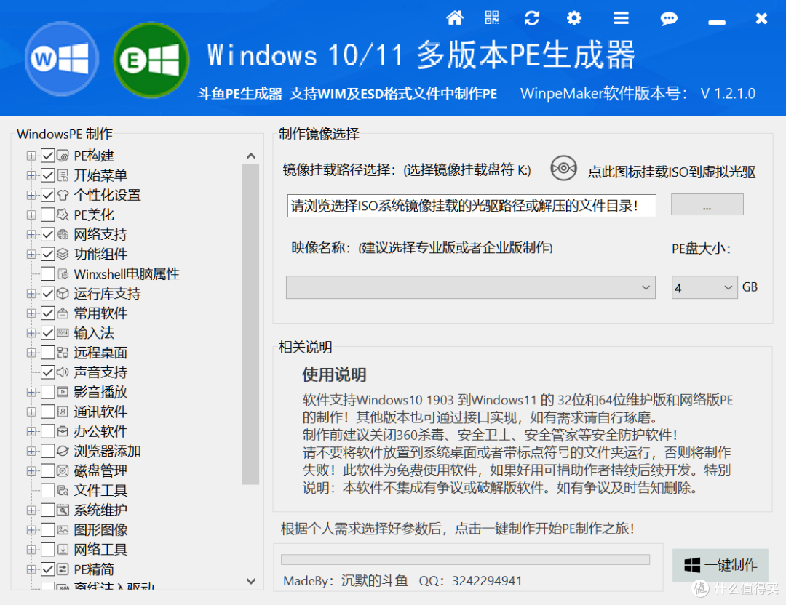
Task: Select the 输入法 tree item label
Action: (94, 333)
